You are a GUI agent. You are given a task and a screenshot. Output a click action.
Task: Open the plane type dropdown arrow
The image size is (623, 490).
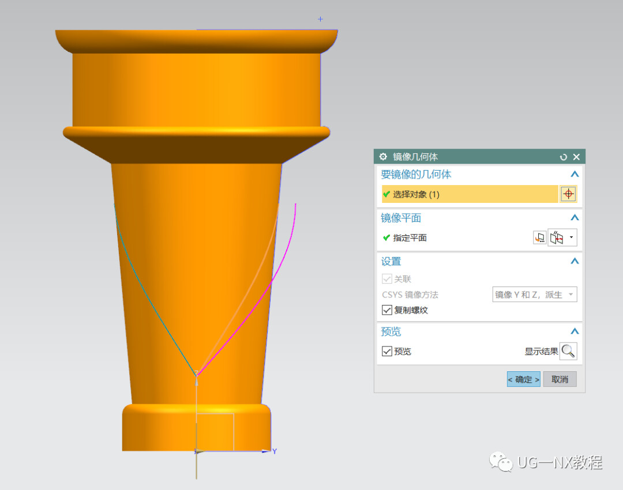pyautogui.click(x=571, y=238)
